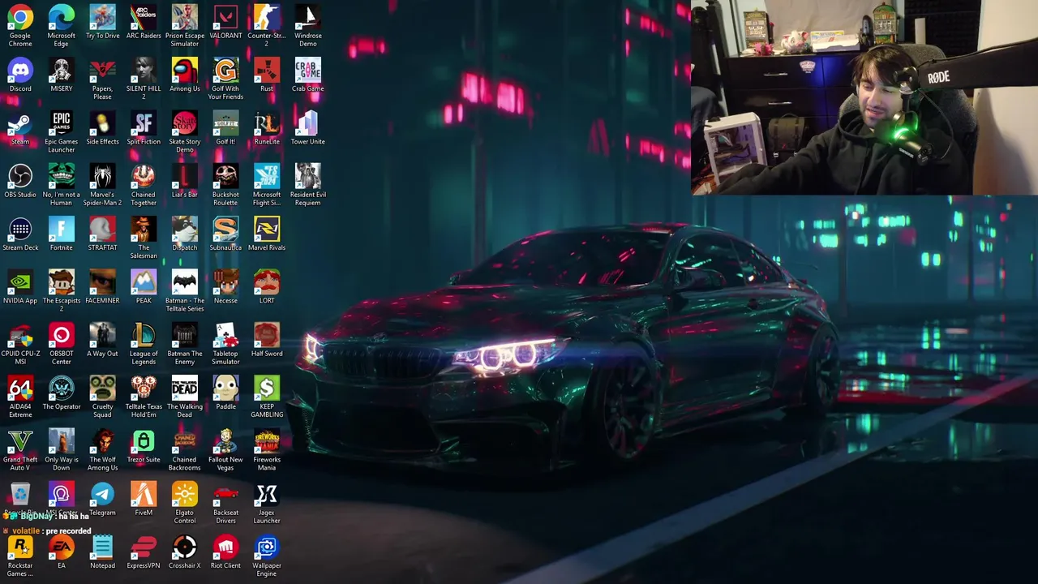The height and width of the screenshot is (584, 1038).
Task: Select the Microsoft Edge desktop shortcut
Action: (61, 18)
